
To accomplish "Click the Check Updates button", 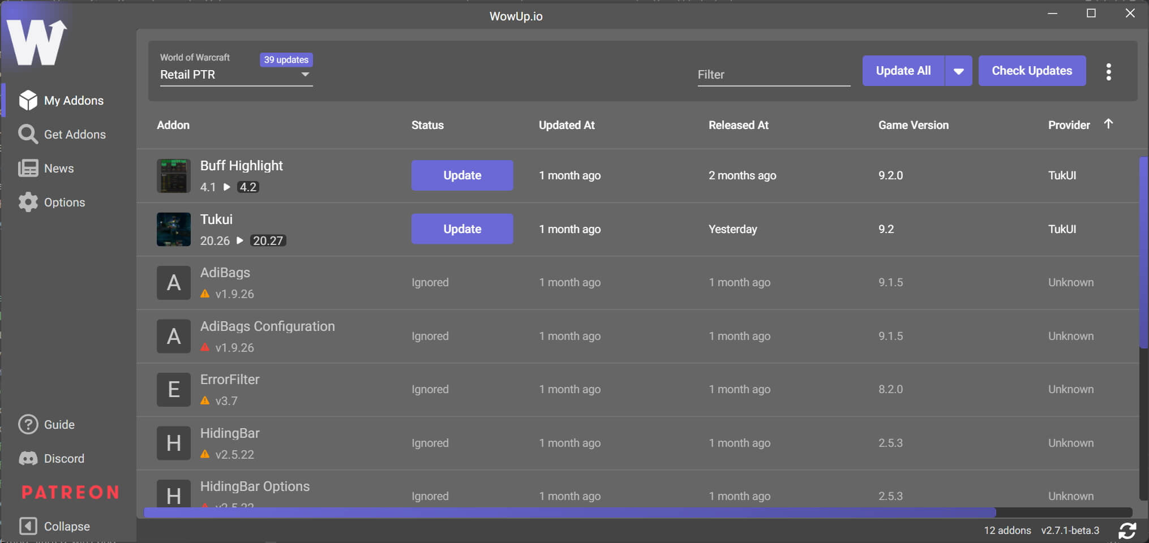I will click(1032, 71).
